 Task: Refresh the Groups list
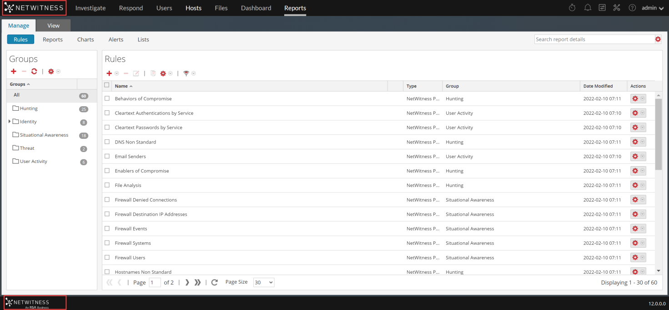click(x=34, y=71)
